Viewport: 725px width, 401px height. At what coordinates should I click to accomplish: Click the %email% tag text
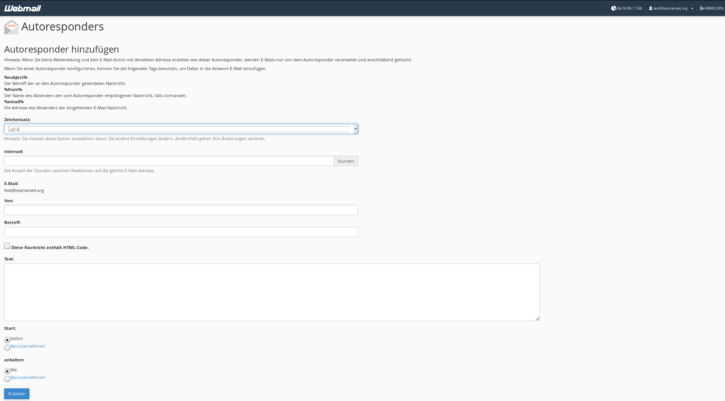pyautogui.click(x=14, y=102)
